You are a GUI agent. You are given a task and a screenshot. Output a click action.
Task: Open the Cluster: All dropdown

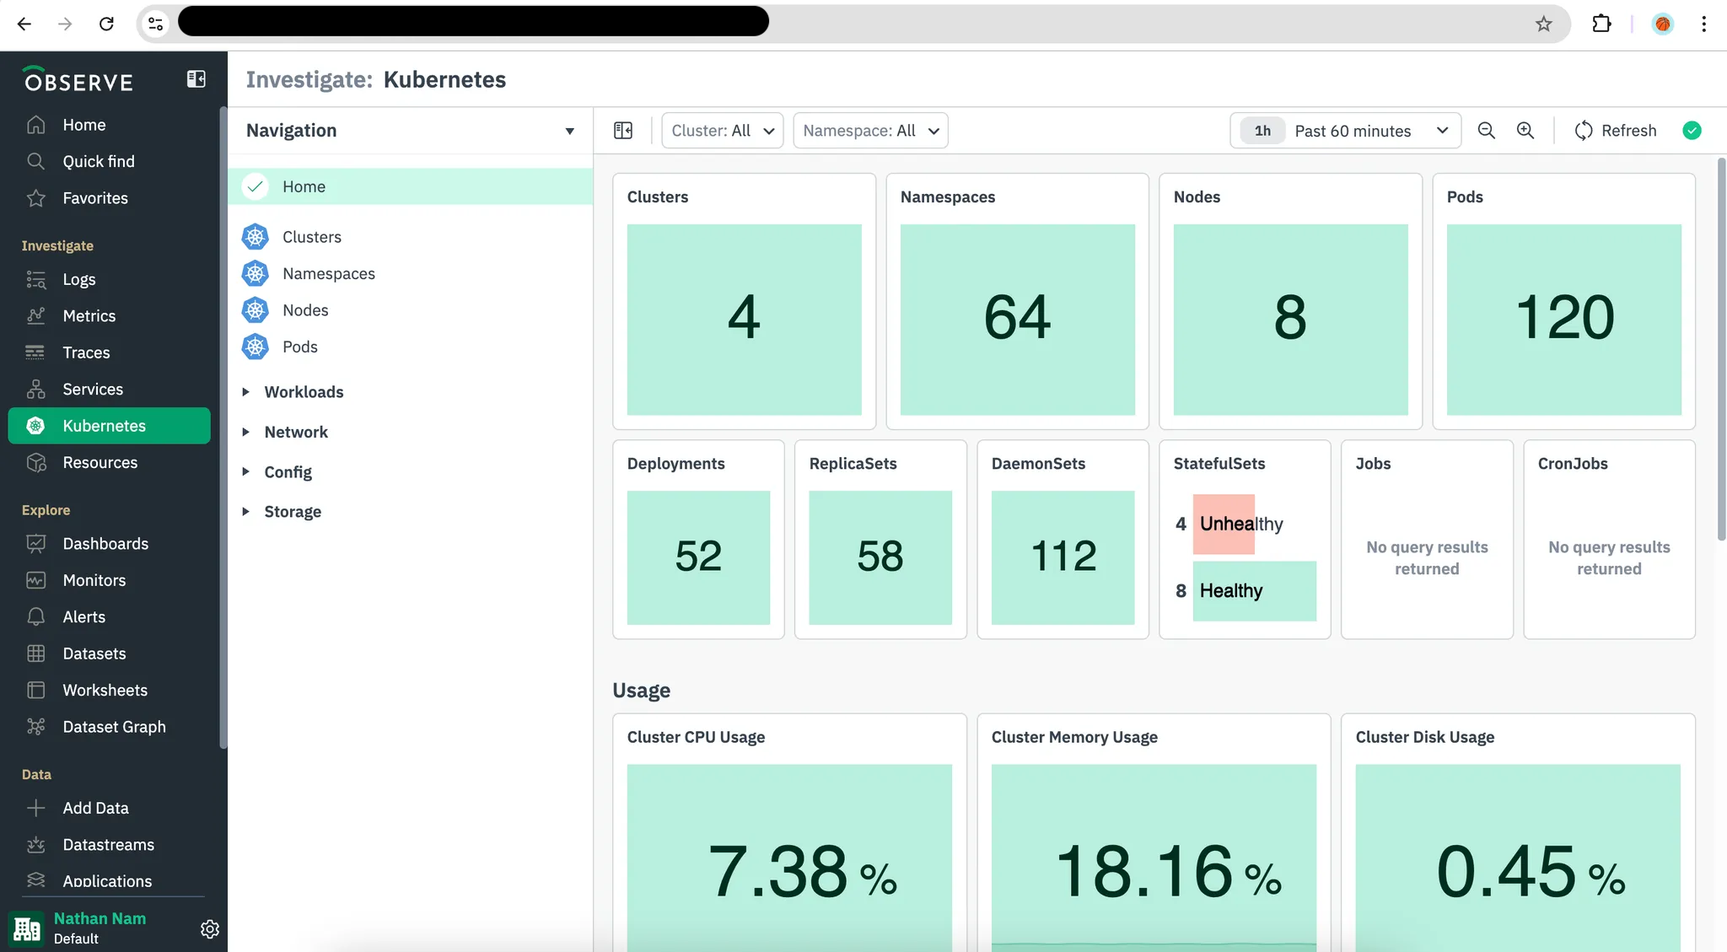pyautogui.click(x=722, y=131)
